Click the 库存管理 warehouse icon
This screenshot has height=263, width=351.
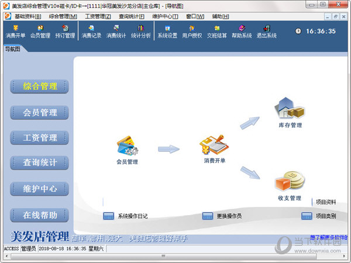point(290,108)
